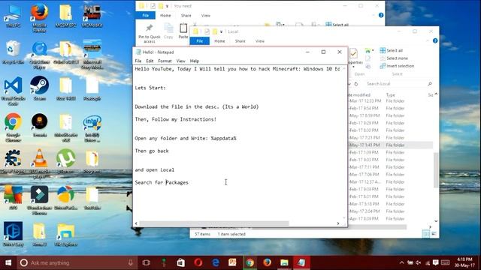Click the highlighted file row dated May-17 1:43 PM
This screenshot has height=270, width=481.
[391, 145]
